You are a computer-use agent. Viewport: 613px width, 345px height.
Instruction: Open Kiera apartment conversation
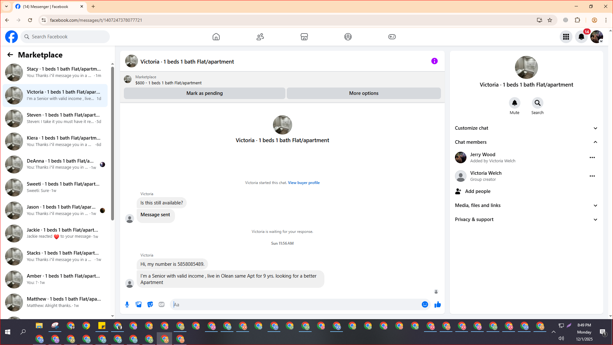(x=55, y=141)
